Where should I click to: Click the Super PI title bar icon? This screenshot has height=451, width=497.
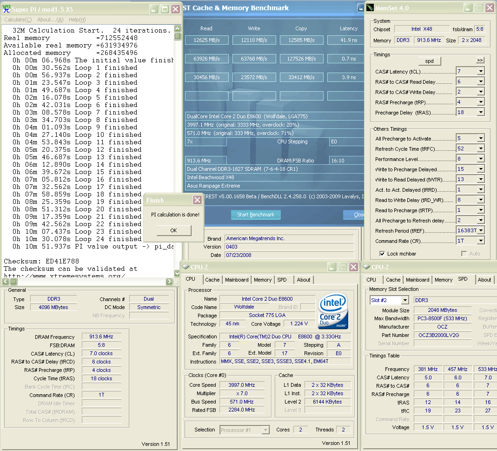pyautogui.click(x=7, y=9)
